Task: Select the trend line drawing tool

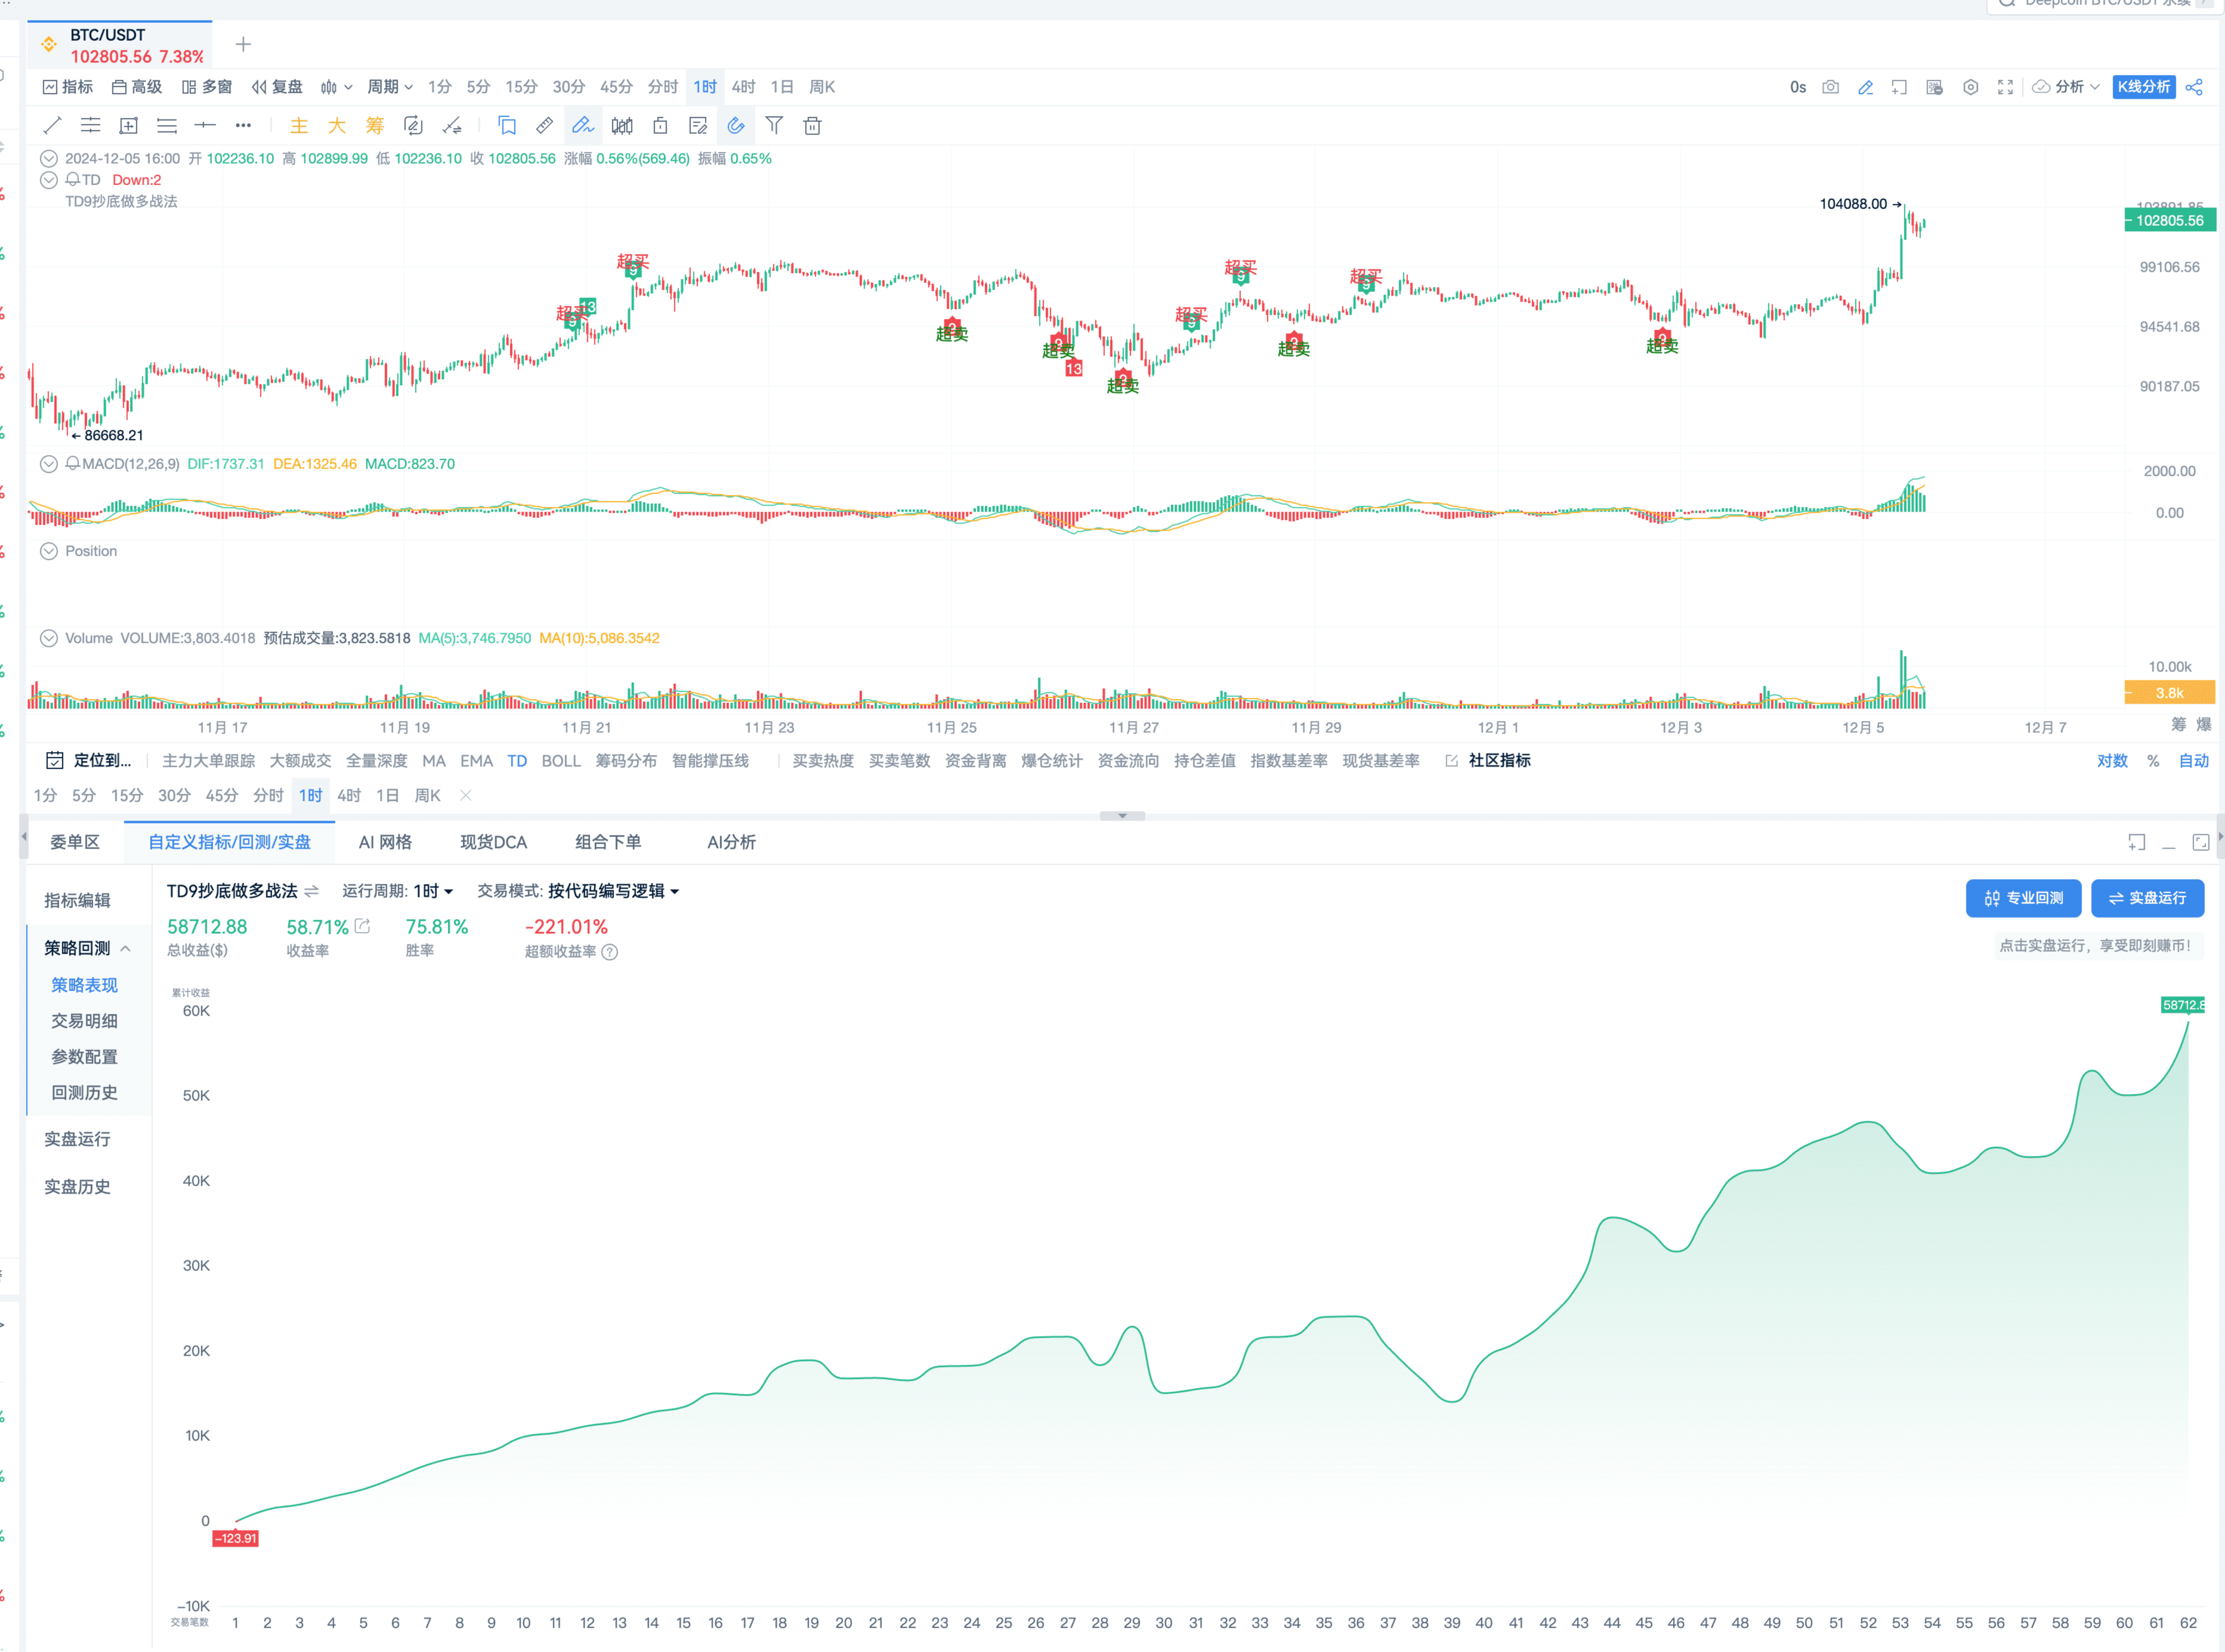Action: (x=53, y=126)
